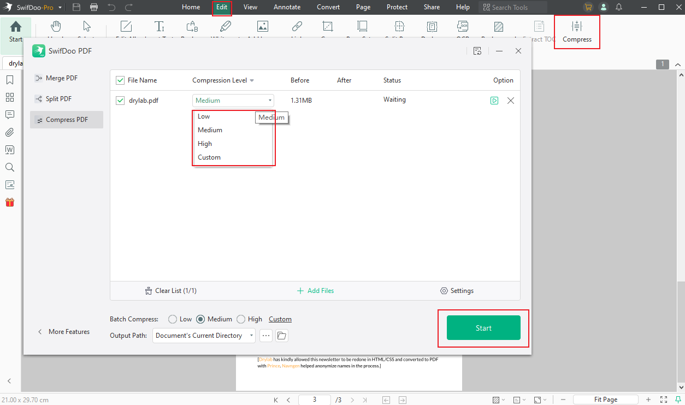The image size is (685, 405).
Task: Toggle fullscreen view icon in status bar
Action: 664,400
